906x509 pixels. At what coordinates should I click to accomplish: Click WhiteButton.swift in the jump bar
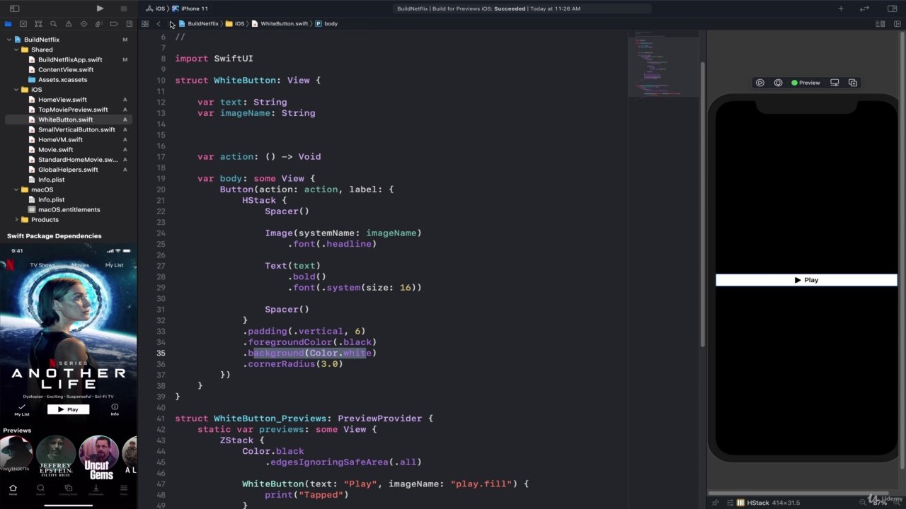click(280, 24)
